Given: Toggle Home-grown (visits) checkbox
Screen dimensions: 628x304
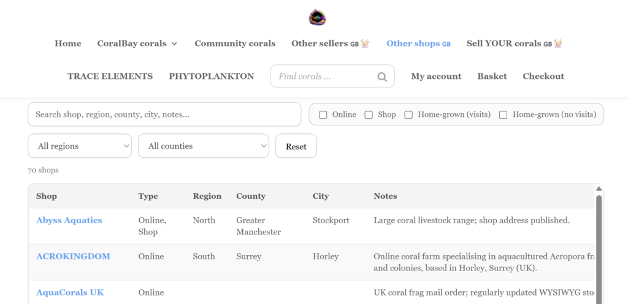Looking at the screenshot, I should click(408, 115).
